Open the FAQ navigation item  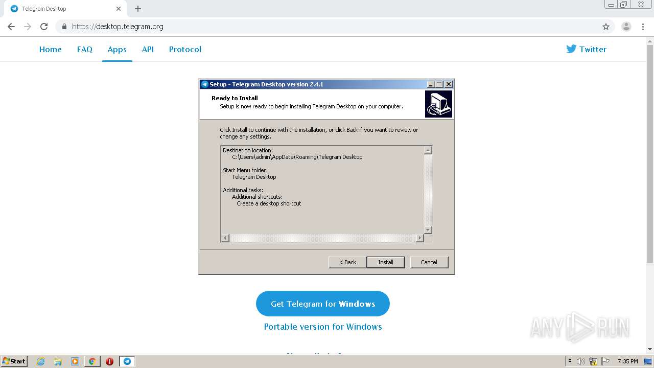coord(85,49)
